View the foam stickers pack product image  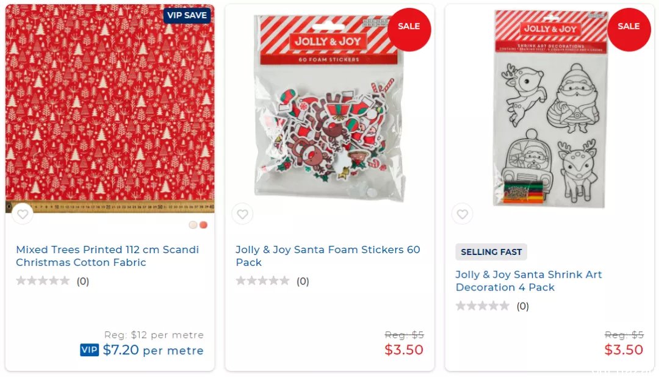click(329, 109)
